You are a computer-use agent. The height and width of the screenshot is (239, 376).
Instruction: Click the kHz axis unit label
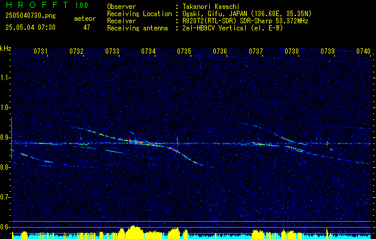click(x=5, y=48)
